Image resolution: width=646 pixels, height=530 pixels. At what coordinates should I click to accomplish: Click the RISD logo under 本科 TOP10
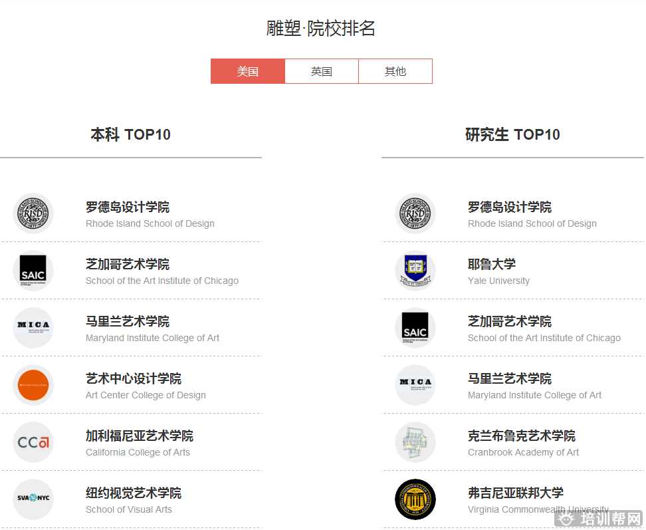(x=33, y=213)
